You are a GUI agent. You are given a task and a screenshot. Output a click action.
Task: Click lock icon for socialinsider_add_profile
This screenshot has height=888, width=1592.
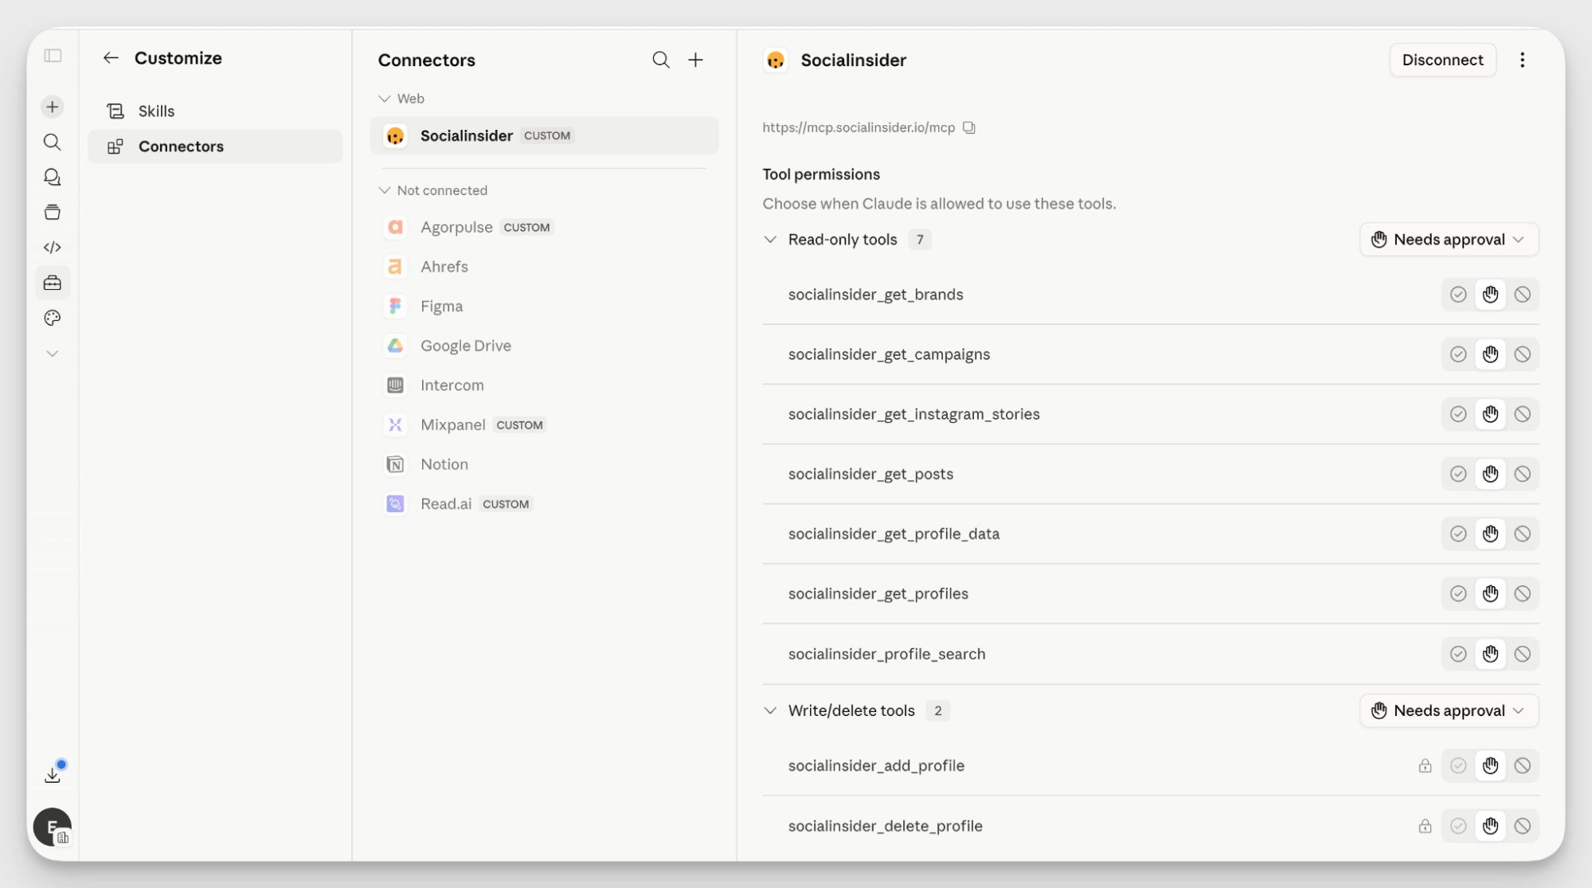1425,766
